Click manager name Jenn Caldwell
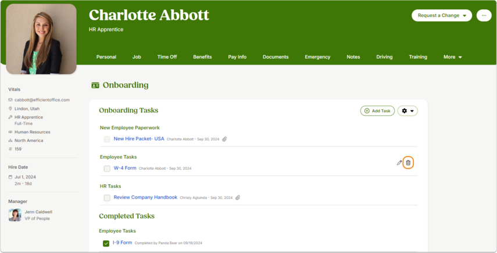Screen dimensions: 497x253 38,212
